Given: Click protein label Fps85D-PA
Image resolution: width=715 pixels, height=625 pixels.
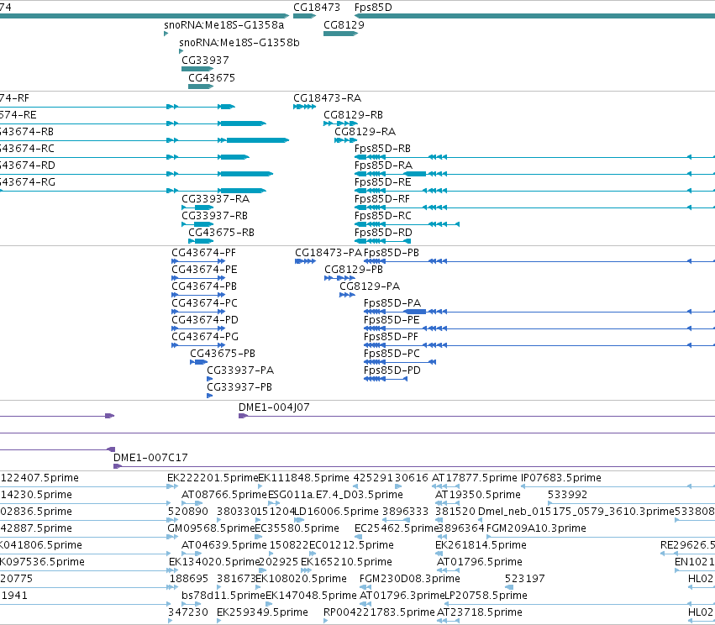Looking at the screenshot, I should pyautogui.click(x=392, y=303).
